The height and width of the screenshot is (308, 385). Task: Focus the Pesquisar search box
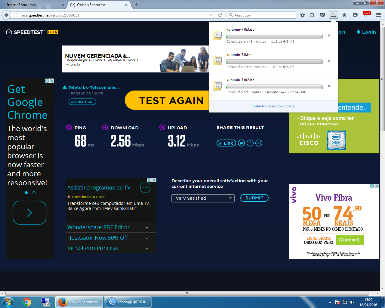[262, 15]
